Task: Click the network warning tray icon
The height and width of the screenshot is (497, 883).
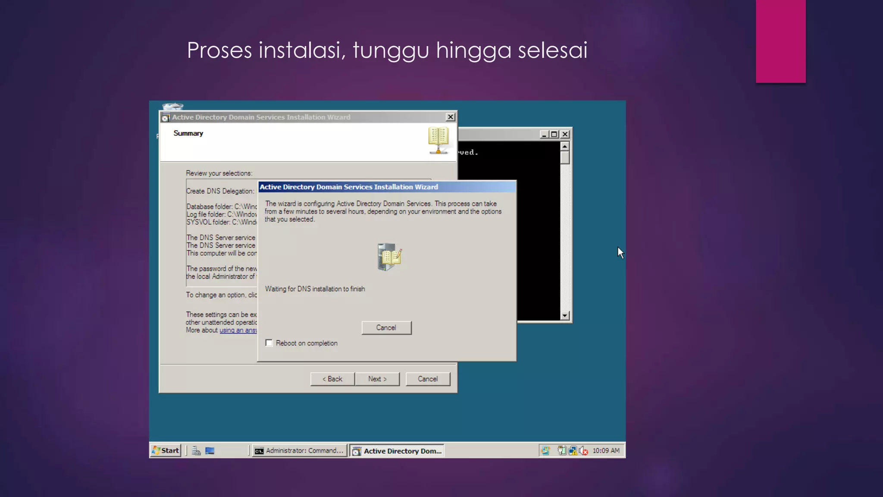Action: click(x=573, y=450)
